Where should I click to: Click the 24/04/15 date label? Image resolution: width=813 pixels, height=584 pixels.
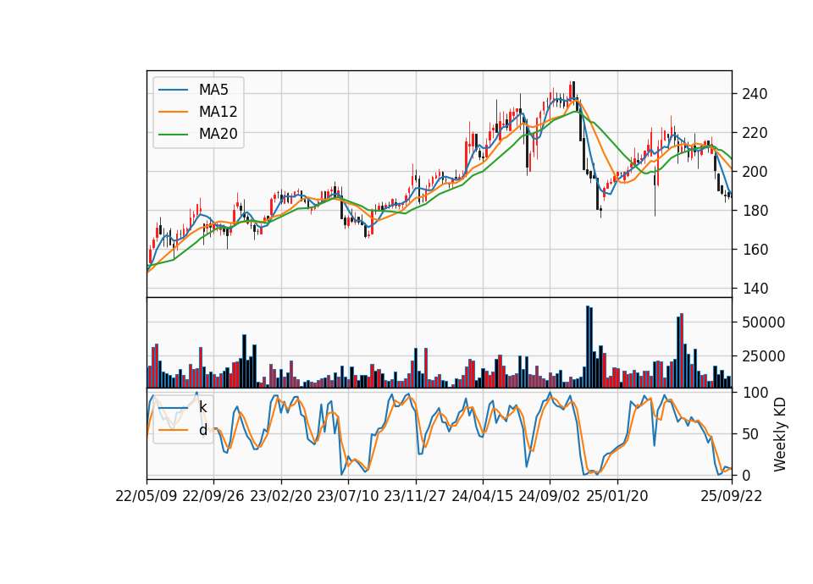click(x=482, y=496)
